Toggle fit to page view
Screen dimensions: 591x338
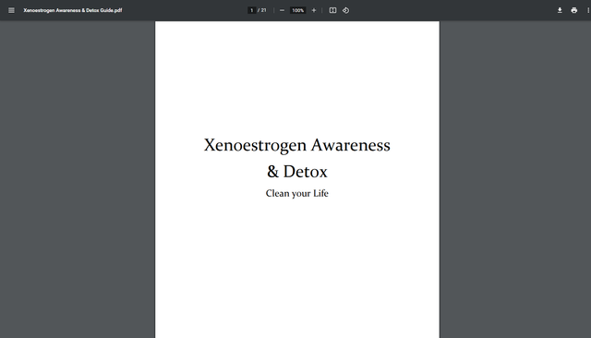pyautogui.click(x=332, y=10)
